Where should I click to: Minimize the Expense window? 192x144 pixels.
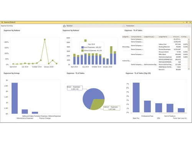click(184, 22)
